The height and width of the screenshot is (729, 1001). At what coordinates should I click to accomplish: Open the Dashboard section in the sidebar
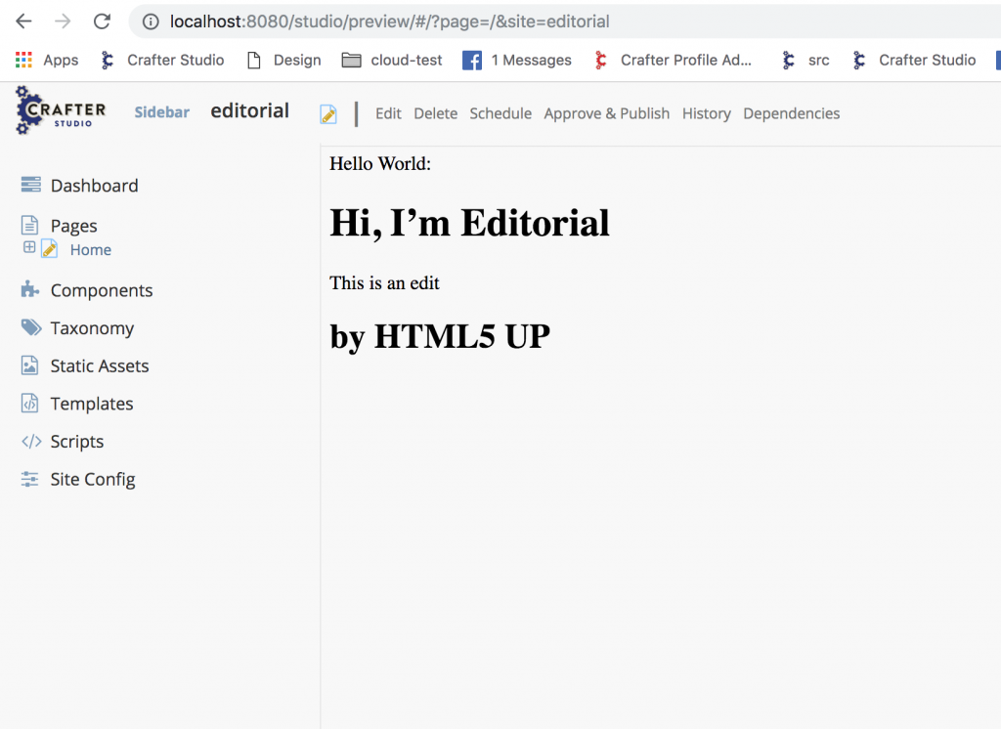point(94,185)
